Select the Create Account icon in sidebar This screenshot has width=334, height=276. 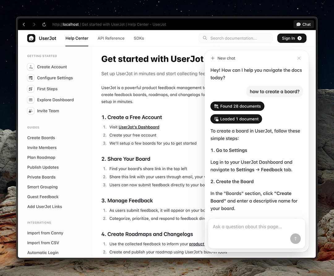31,67
